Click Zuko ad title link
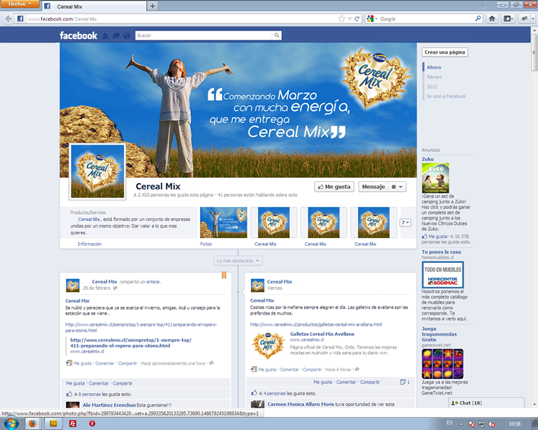The image size is (538, 430). coord(427,159)
